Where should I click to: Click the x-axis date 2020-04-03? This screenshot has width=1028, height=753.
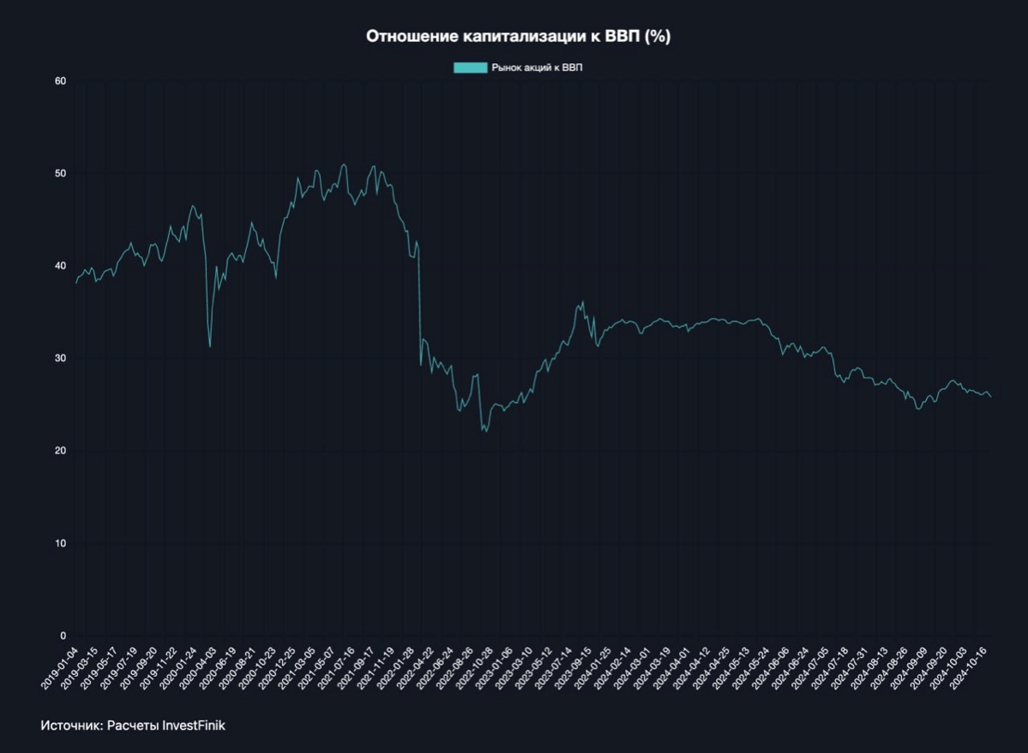tap(197, 668)
